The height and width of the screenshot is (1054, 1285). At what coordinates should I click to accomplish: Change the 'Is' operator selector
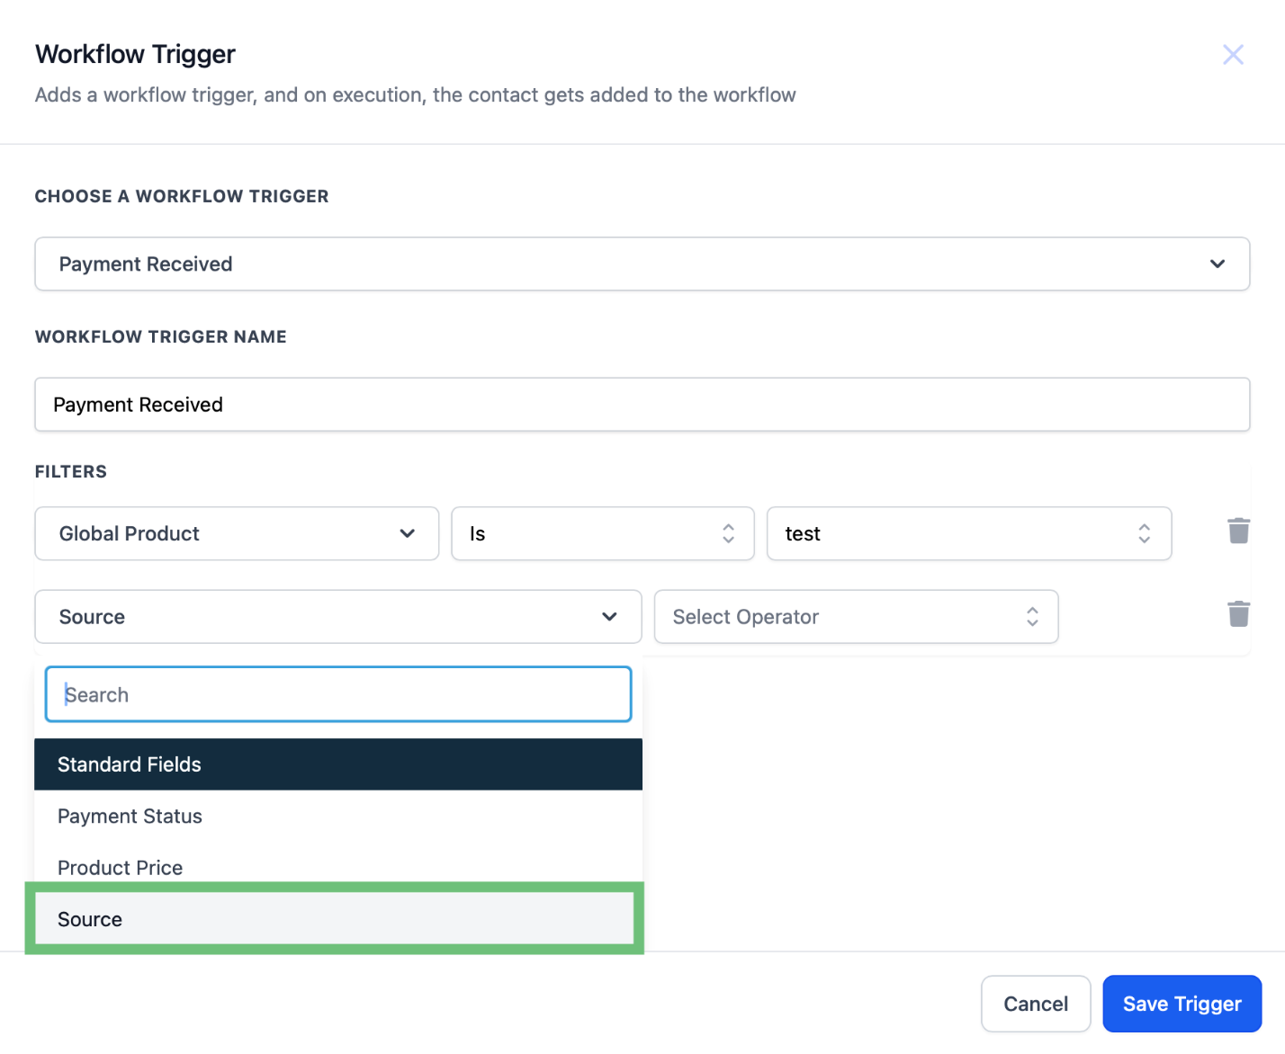(602, 533)
